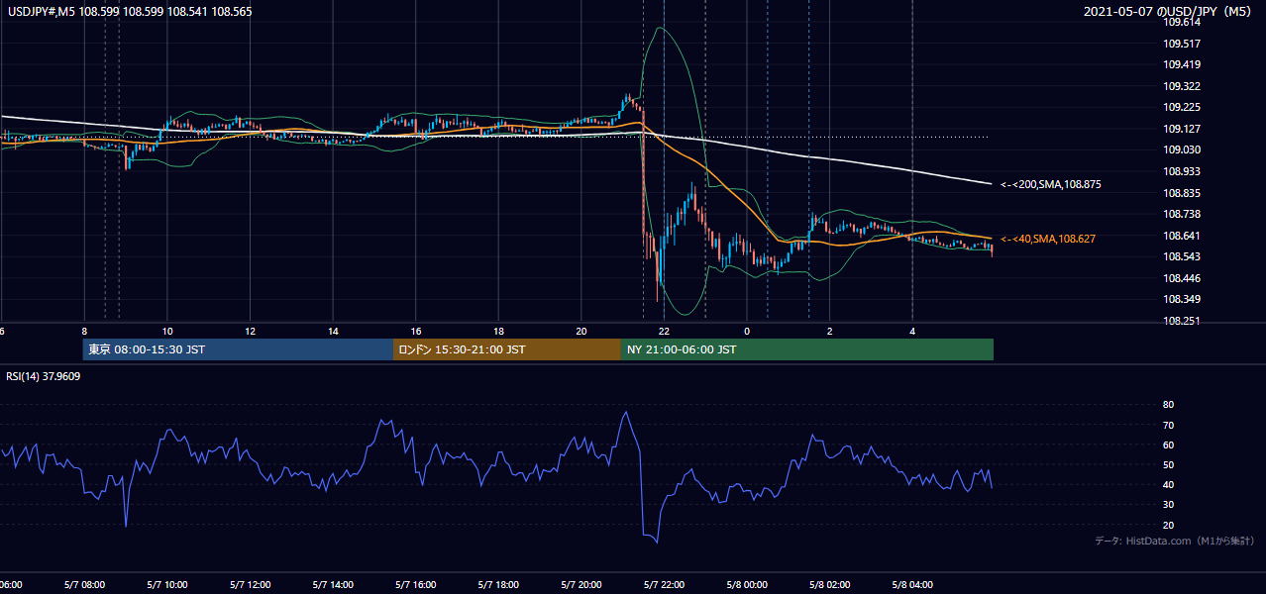Click price level 108.835 on the axis

pos(1182,193)
